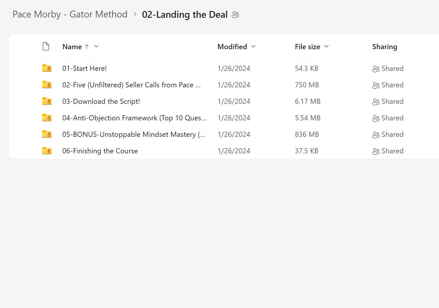Click the Sharing column header
Image resolution: width=439 pixels, height=308 pixels.
point(385,47)
